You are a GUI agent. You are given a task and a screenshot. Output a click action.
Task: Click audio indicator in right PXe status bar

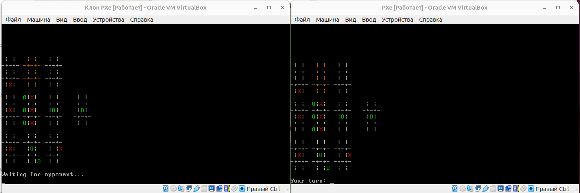click(470, 189)
